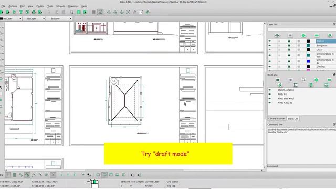
Task: Select the Pintu Besi Kecil block
Action: click(x=286, y=99)
